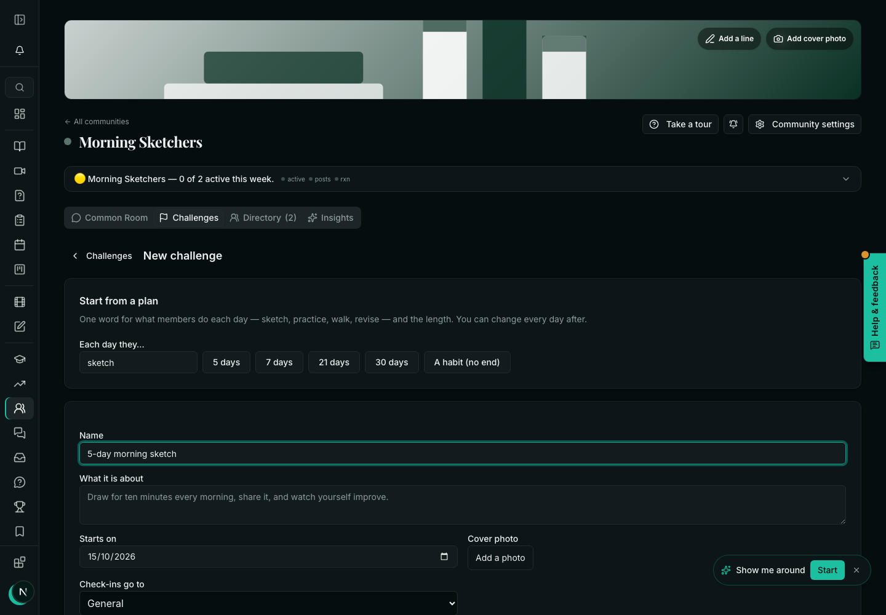Select A habit (no end) option

(467, 362)
